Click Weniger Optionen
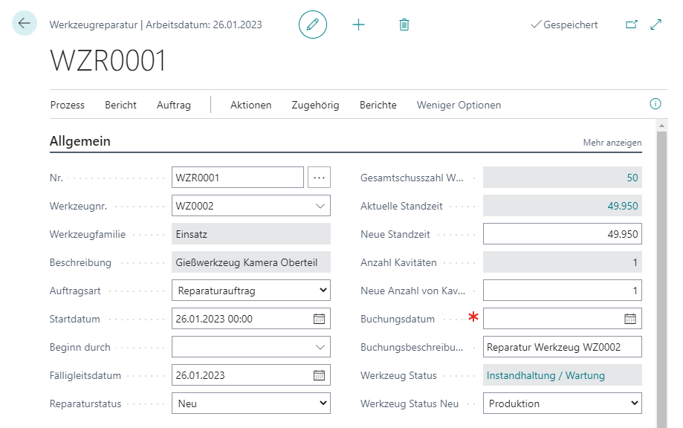Screen dimensions: 683x428 pyautogui.click(x=459, y=105)
